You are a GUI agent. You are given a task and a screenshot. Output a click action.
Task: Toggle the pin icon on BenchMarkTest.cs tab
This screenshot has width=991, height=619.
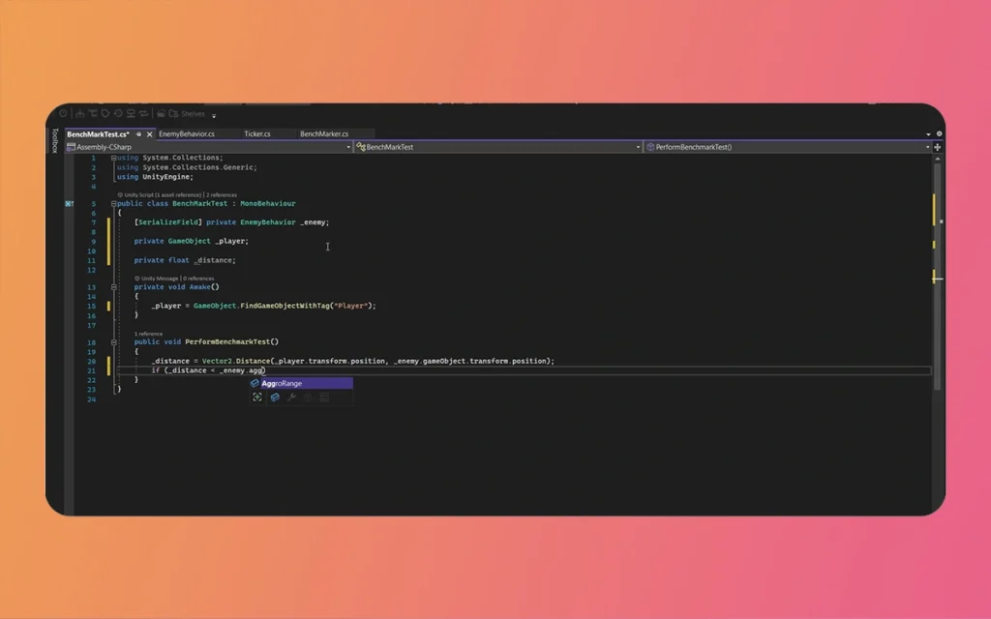pos(137,134)
